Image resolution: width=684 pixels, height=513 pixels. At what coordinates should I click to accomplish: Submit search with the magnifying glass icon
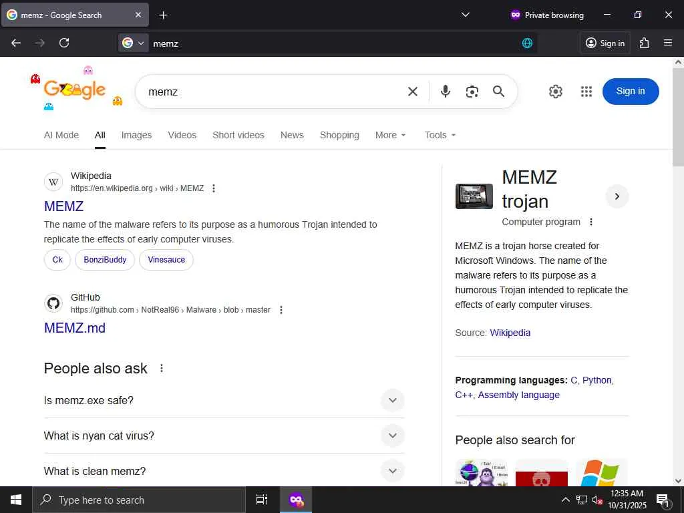click(x=498, y=92)
